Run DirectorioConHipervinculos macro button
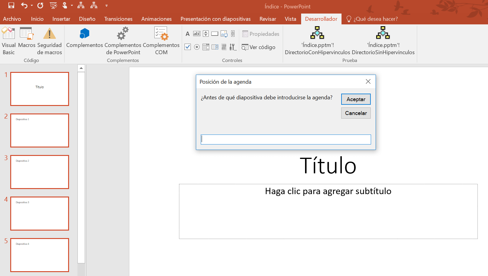The image size is (488, 276). (317, 41)
